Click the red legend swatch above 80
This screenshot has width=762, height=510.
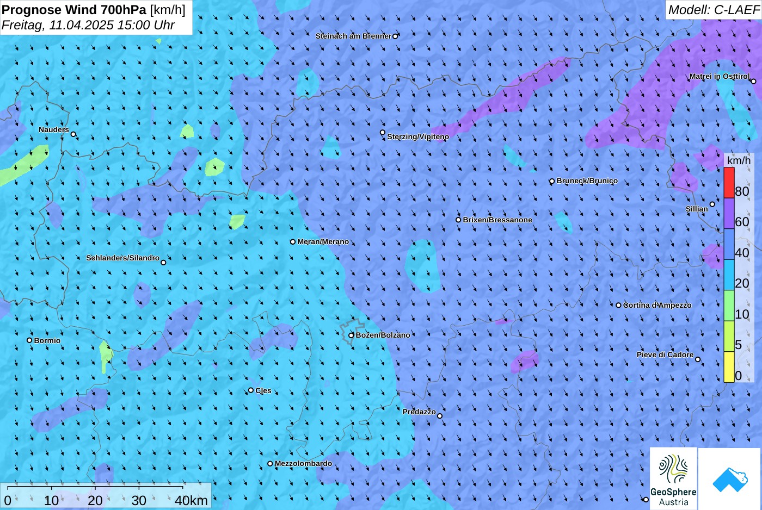point(729,183)
